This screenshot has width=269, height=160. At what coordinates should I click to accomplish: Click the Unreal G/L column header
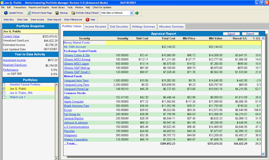point(240,38)
